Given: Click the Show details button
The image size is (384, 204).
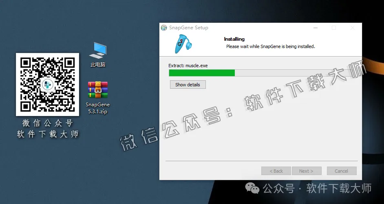Looking at the screenshot, I should click(188, 85).
